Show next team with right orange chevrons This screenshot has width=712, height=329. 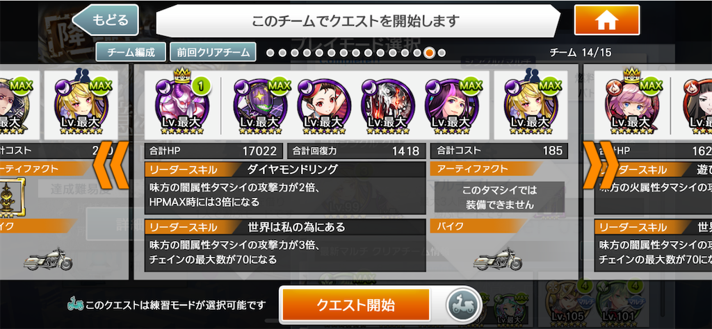point(601,164)
